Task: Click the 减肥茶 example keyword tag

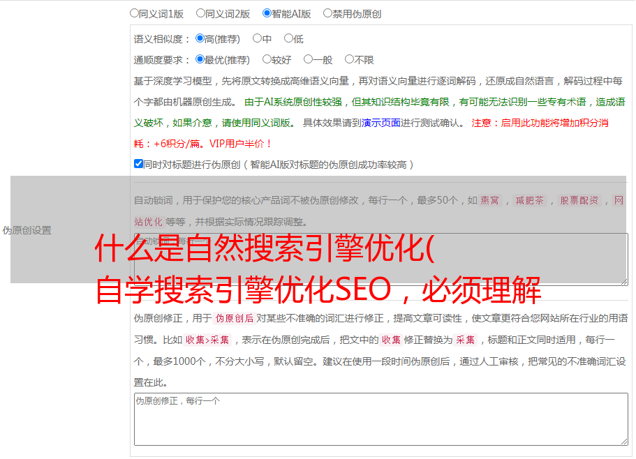Action: 530,200
